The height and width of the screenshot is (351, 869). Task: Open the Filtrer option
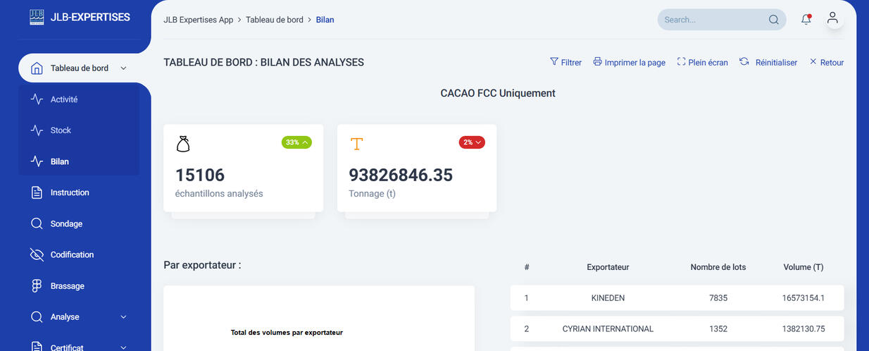coord(565,62)
